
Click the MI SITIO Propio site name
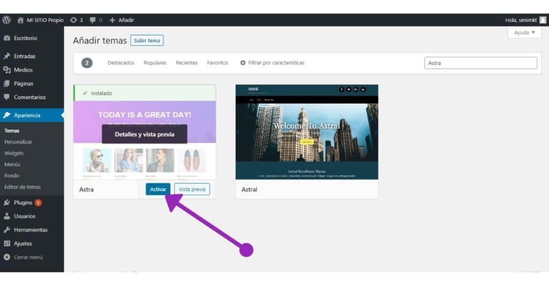(45, 20)
